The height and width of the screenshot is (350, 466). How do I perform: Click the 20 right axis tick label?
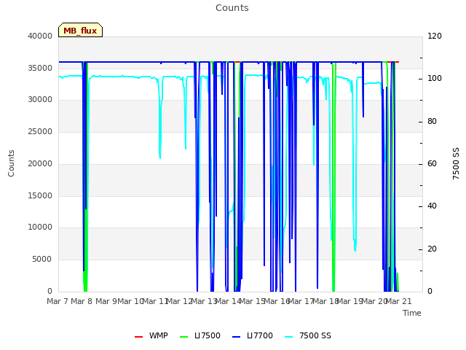(x=432, y=249)
